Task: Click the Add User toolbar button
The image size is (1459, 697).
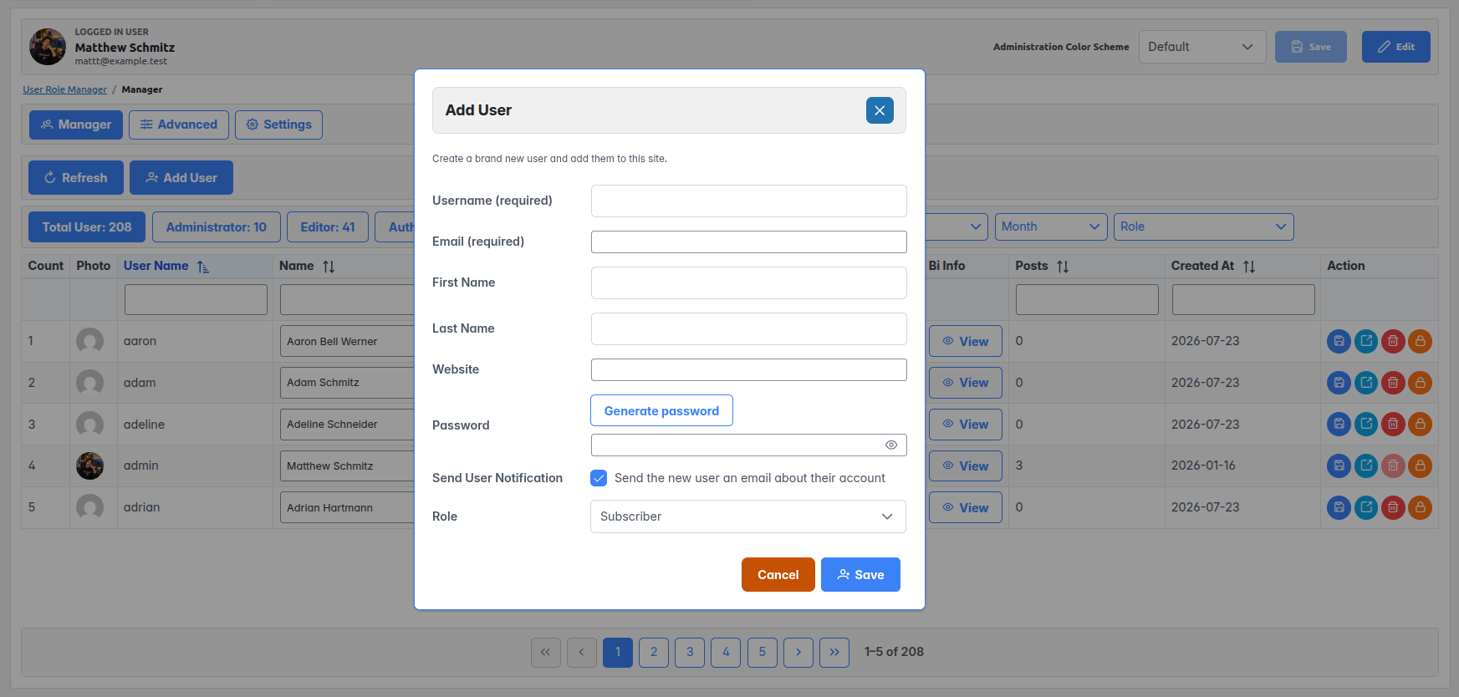Action: [181, 178]
